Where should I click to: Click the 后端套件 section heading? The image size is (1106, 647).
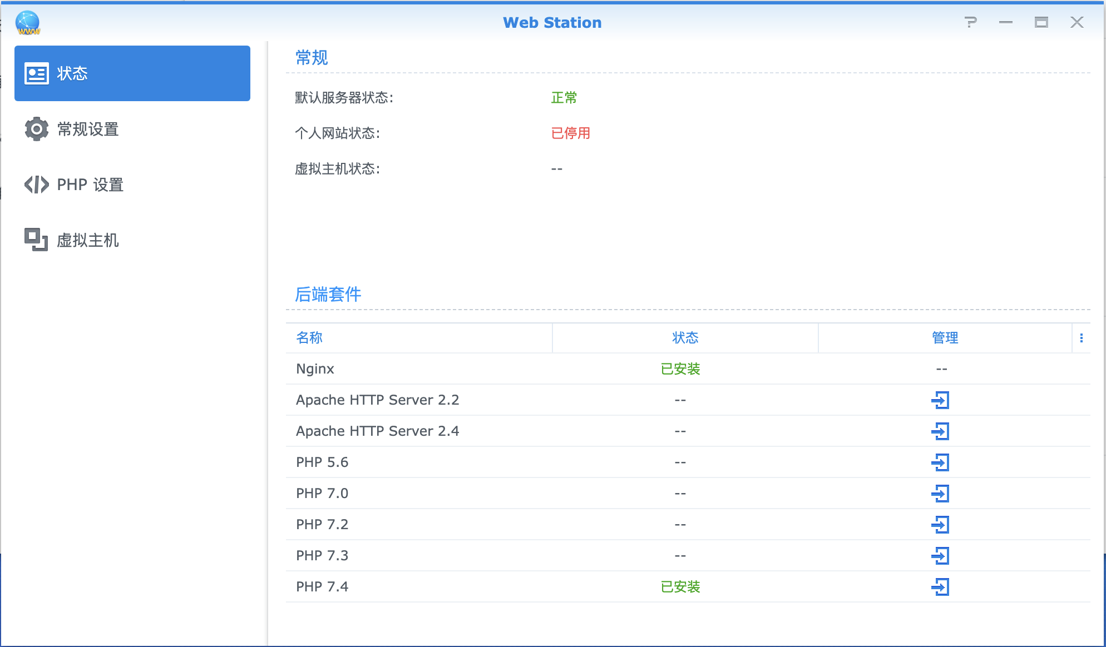[x=328, y=295]
